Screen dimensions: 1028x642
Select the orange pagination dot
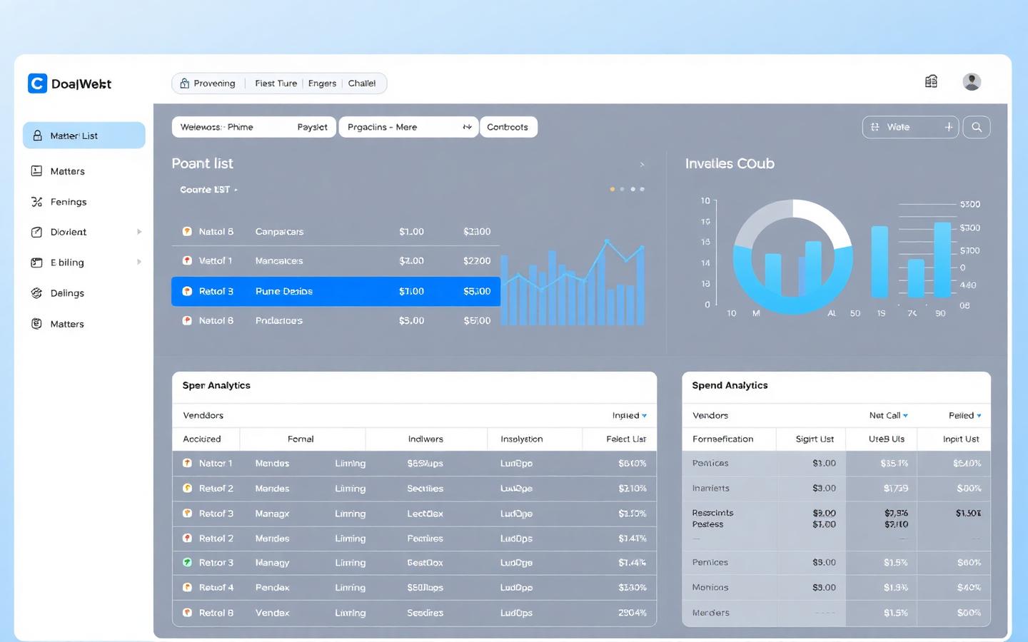tap(612, 189)
